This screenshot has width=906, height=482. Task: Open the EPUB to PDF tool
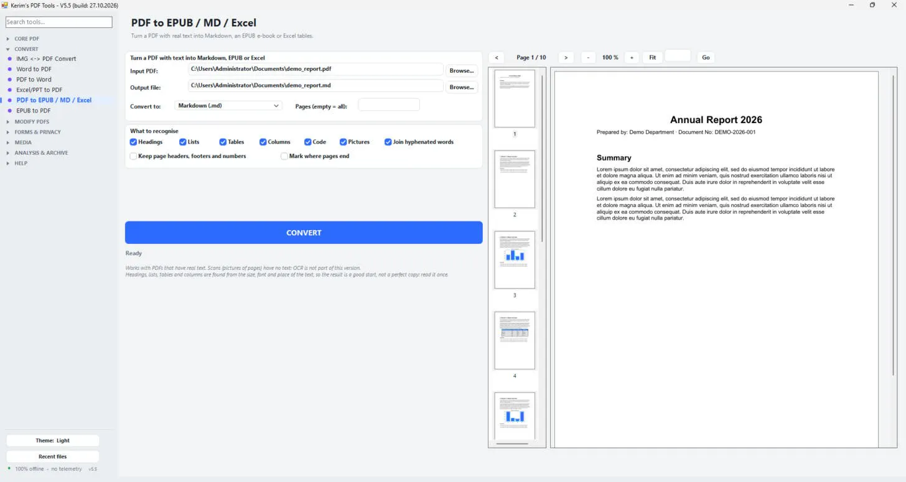(x=33, y=111)
